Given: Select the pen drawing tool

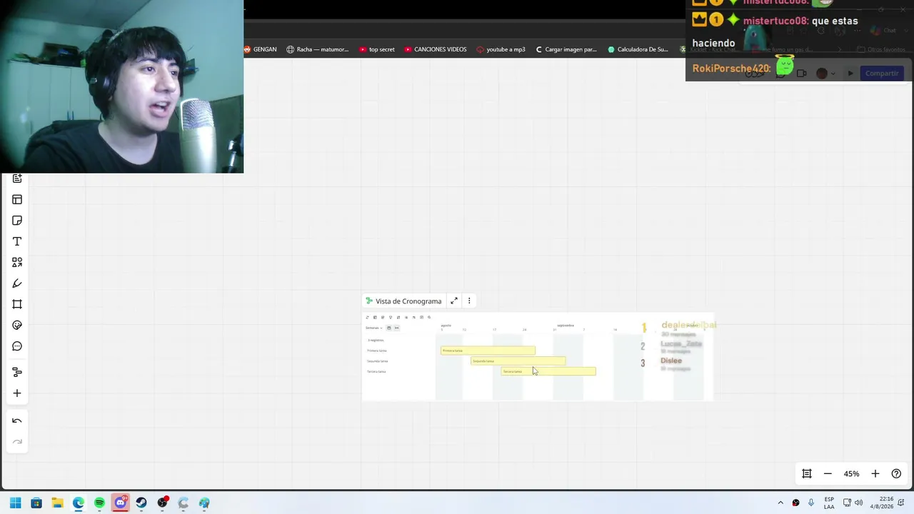Looking at the screenshot, I should coord(17,283).
